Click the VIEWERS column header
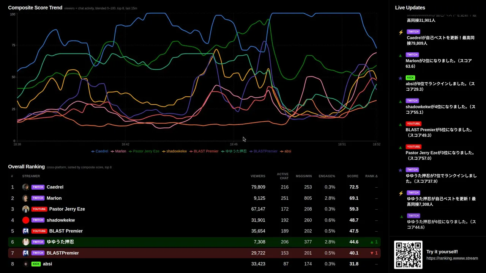The height and width of the screenshot is (273, 486). point(258,176)
